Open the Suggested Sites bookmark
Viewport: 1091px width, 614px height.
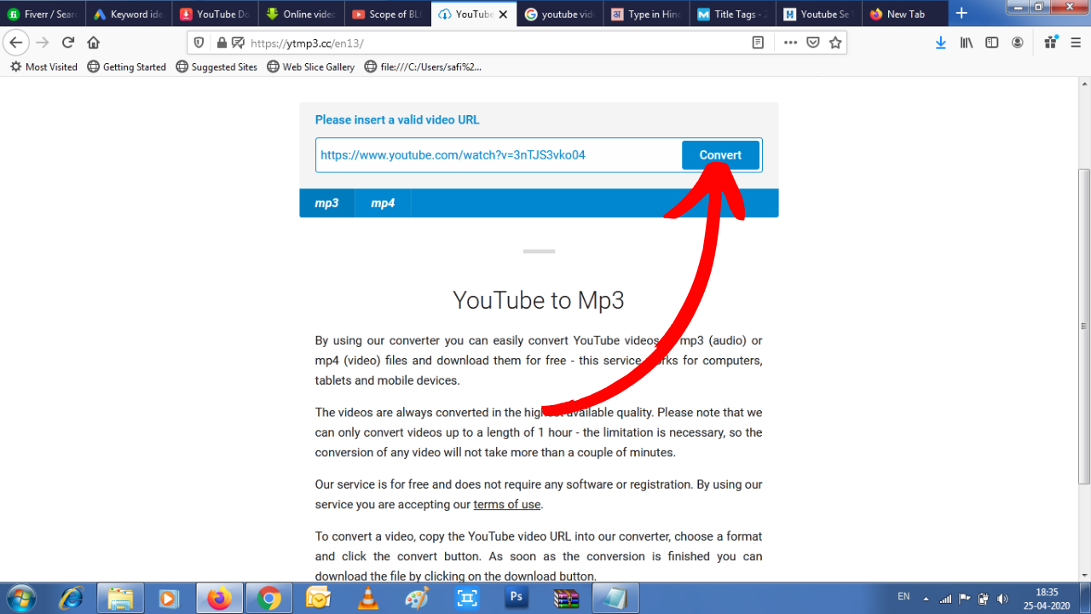click(216, 67)
